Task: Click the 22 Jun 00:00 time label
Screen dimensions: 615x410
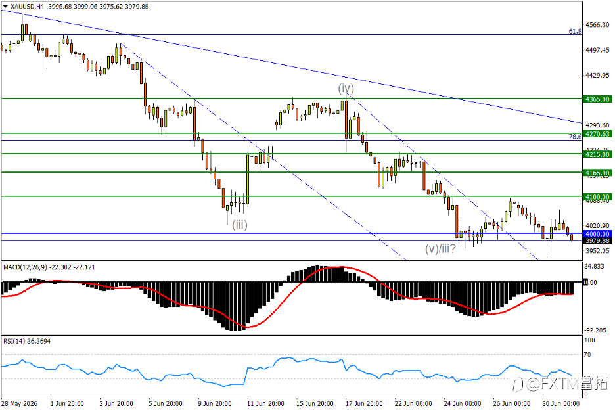Action: 413,403
